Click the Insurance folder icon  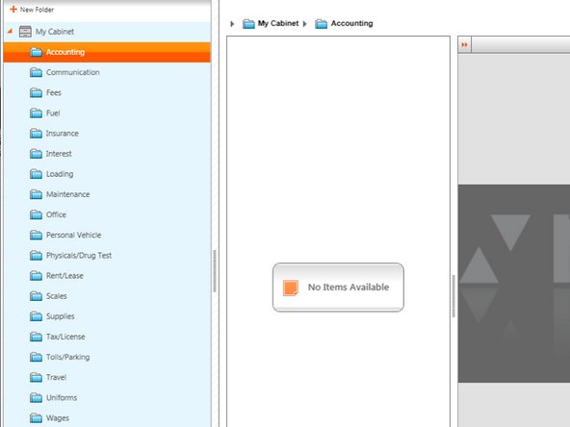(x=36, y=134)
